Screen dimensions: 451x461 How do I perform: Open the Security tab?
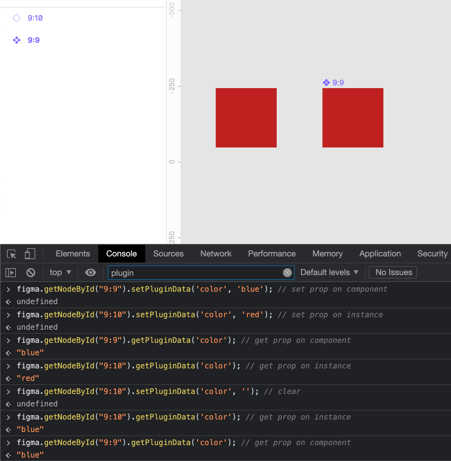point(432,254)
